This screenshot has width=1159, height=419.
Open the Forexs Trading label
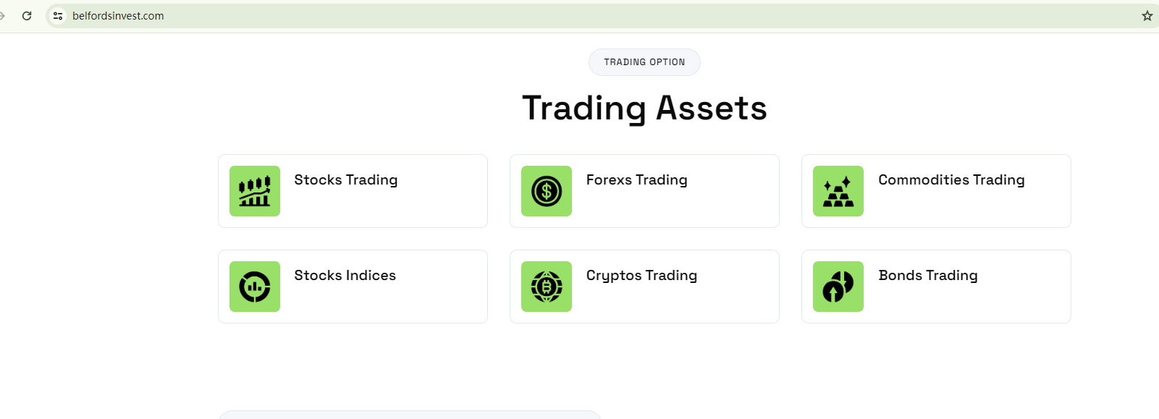pyautogui.click(x=636, y=180)
